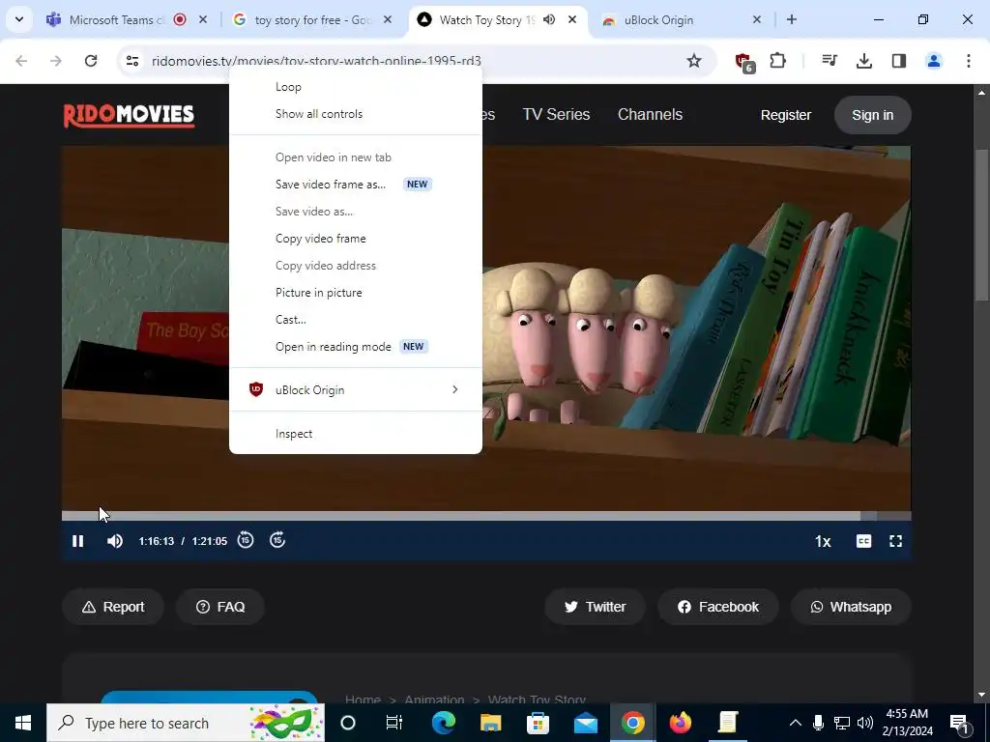The height and width of the screenshot is (742, 990).
Task: Go back to previous page
Action: click(21, 61)
